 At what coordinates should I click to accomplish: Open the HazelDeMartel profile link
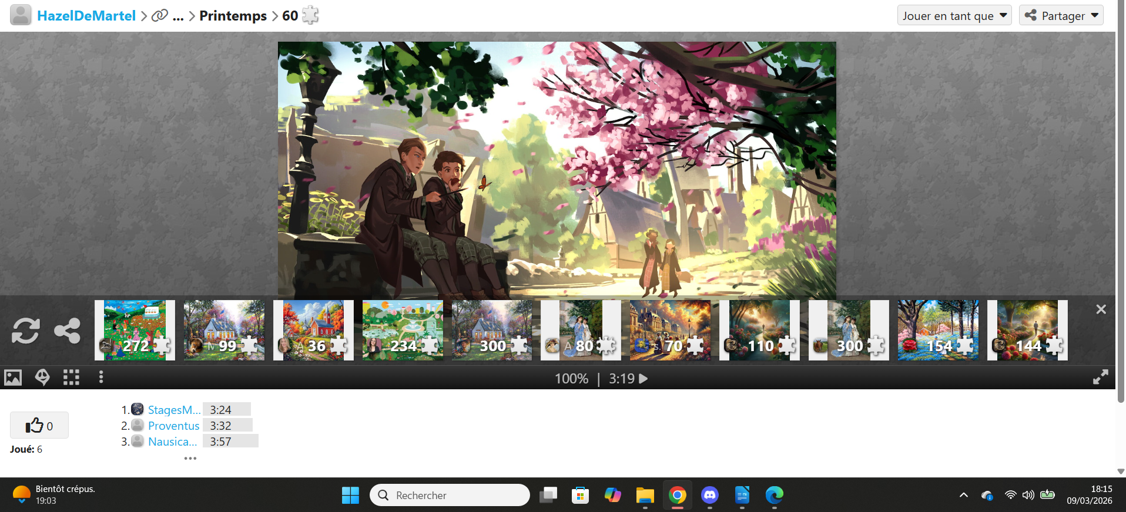86,16
